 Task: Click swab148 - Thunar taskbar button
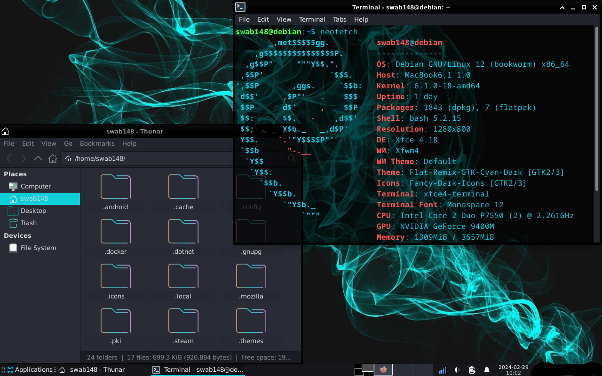click(92, 370)
